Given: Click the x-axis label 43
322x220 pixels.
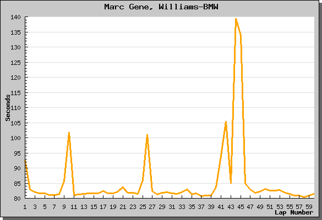Looking at the screenshot, I should pos(231,207).
